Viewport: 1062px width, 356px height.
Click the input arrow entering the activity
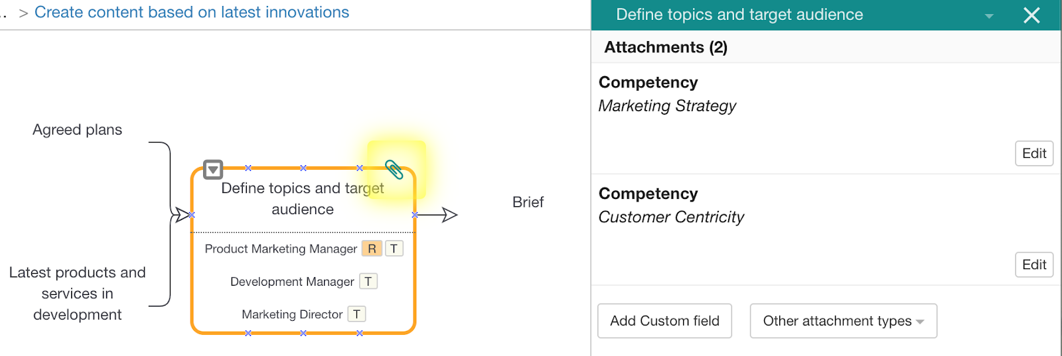(181, 215)
